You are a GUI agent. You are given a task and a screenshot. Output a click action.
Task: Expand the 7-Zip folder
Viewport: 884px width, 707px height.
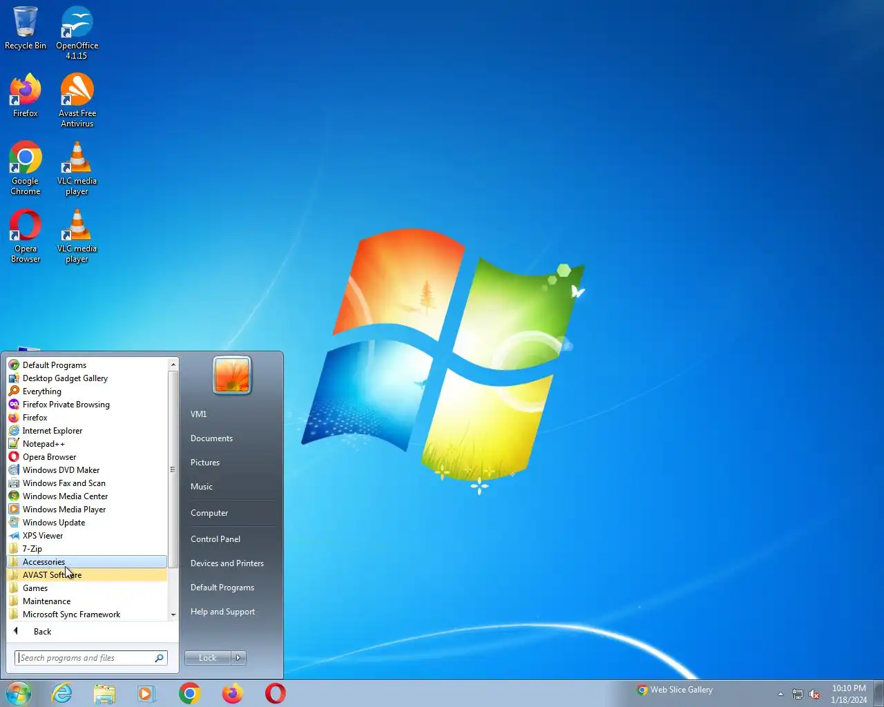(x=87, y=548)
